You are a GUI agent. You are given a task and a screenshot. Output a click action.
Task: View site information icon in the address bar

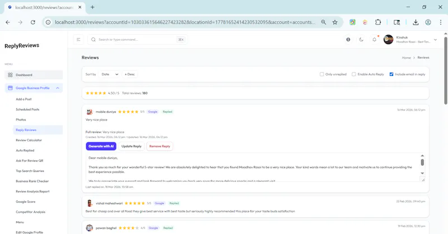48,22
